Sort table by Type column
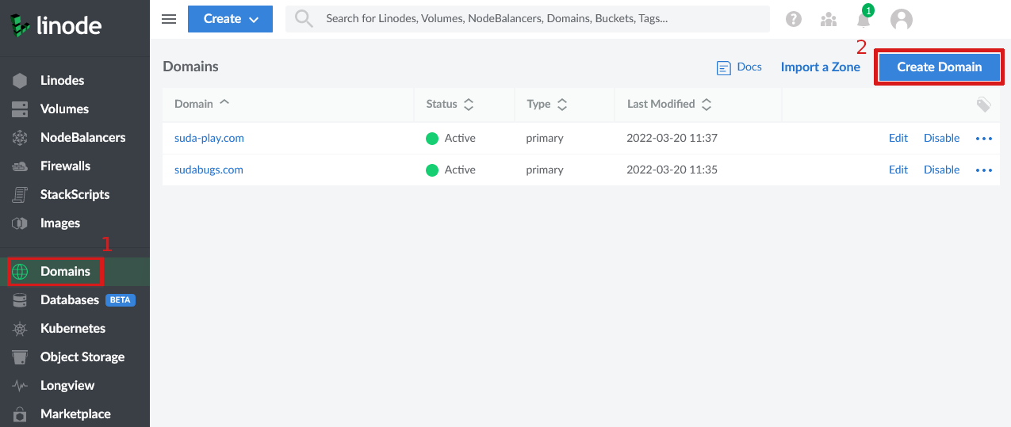This screenshot has height=427, width=1011. (547, 104)
